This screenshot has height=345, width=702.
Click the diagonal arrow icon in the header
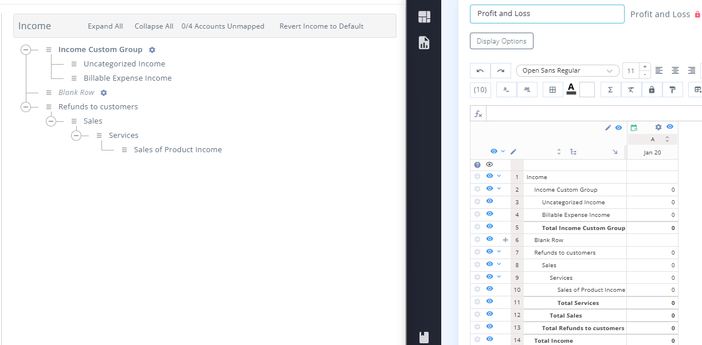[x=615, y=152]
